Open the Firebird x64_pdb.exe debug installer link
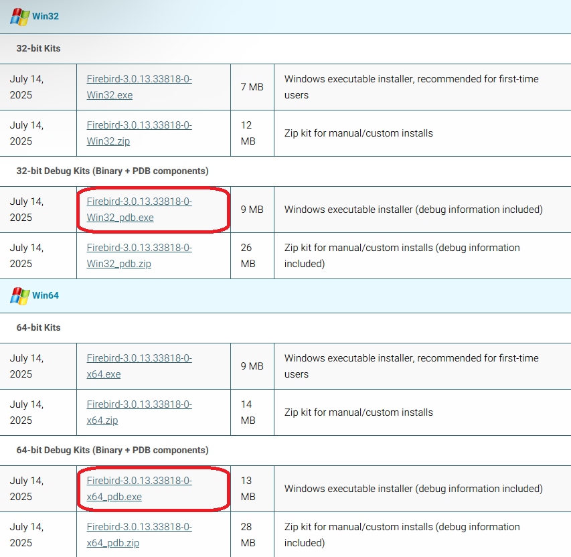This screenshot has height=557, width=571. point(139,489)
